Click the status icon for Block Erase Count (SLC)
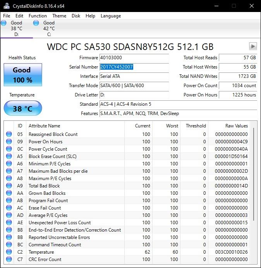The width and height of the screenshot is (261, 268). pos(9,156)
